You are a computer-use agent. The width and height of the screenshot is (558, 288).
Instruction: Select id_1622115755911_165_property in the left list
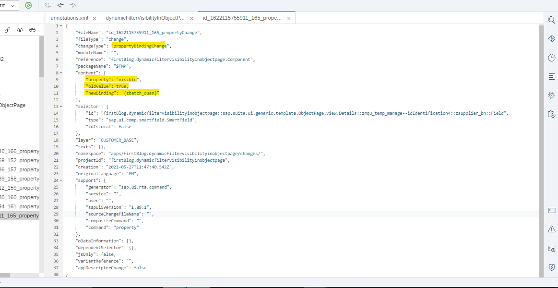(x=19, y=216)
